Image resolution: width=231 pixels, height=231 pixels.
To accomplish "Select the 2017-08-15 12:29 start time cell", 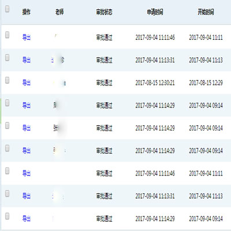I will [x=206, y=83].
